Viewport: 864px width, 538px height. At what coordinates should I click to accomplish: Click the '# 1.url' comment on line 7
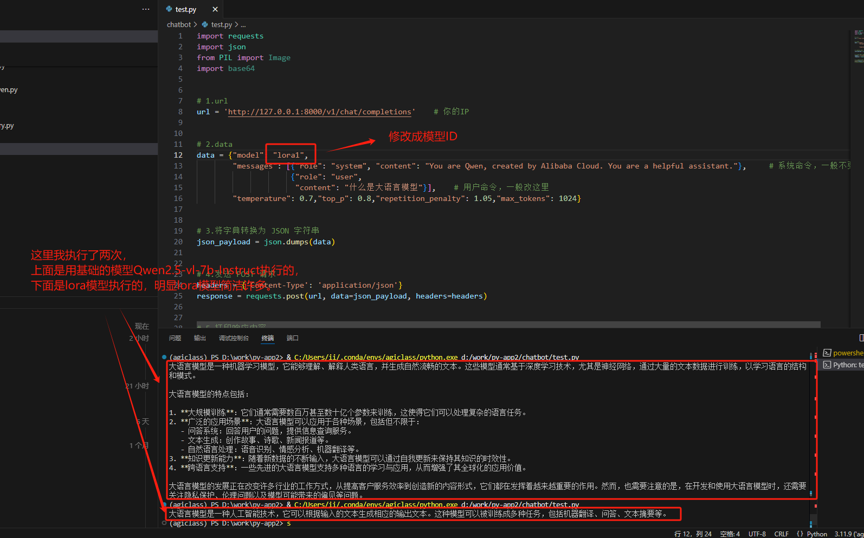click(x=212, y=101)
